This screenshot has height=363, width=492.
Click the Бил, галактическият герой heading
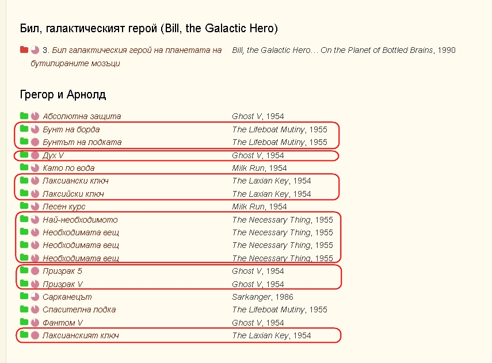pos(148,28)
